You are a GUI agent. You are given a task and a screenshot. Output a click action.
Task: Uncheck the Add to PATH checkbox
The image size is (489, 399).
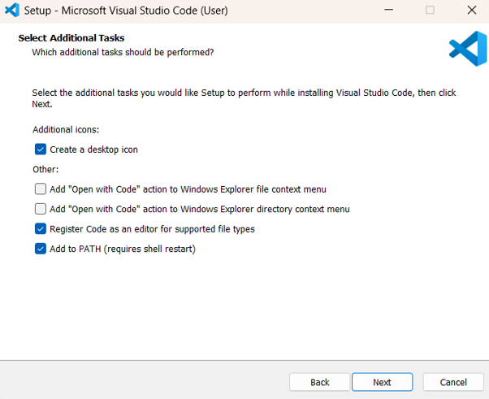(41, 249)
